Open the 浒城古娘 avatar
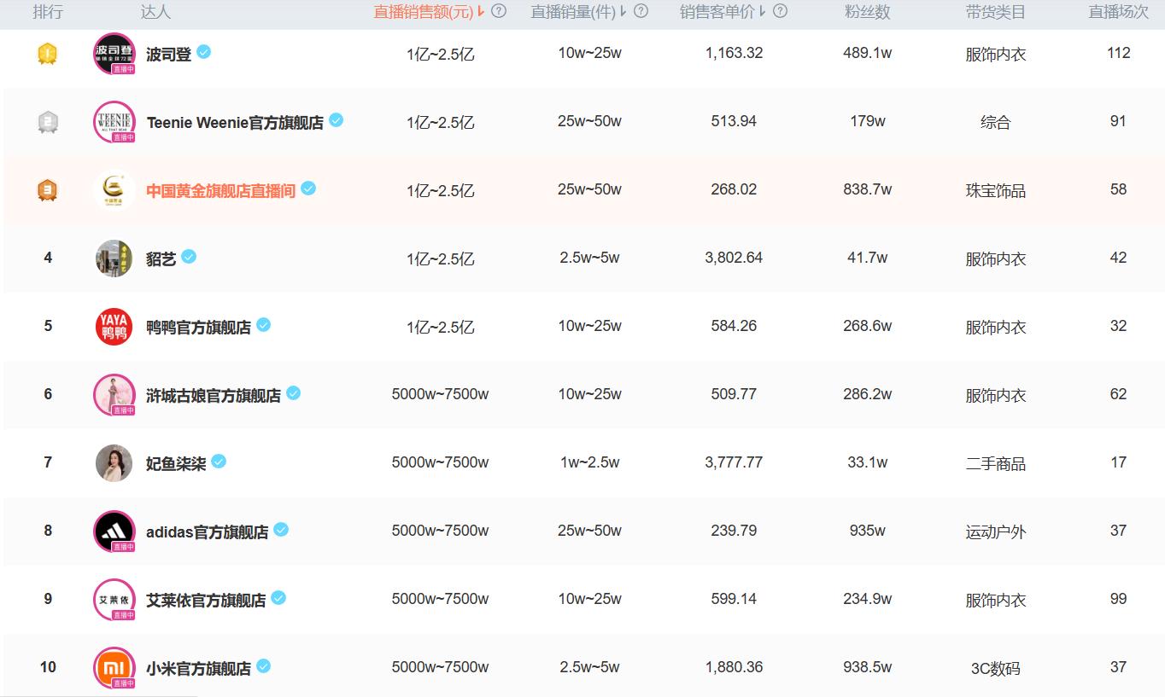This screenshot has width=1165, height=697. click(x=114, y=395)
